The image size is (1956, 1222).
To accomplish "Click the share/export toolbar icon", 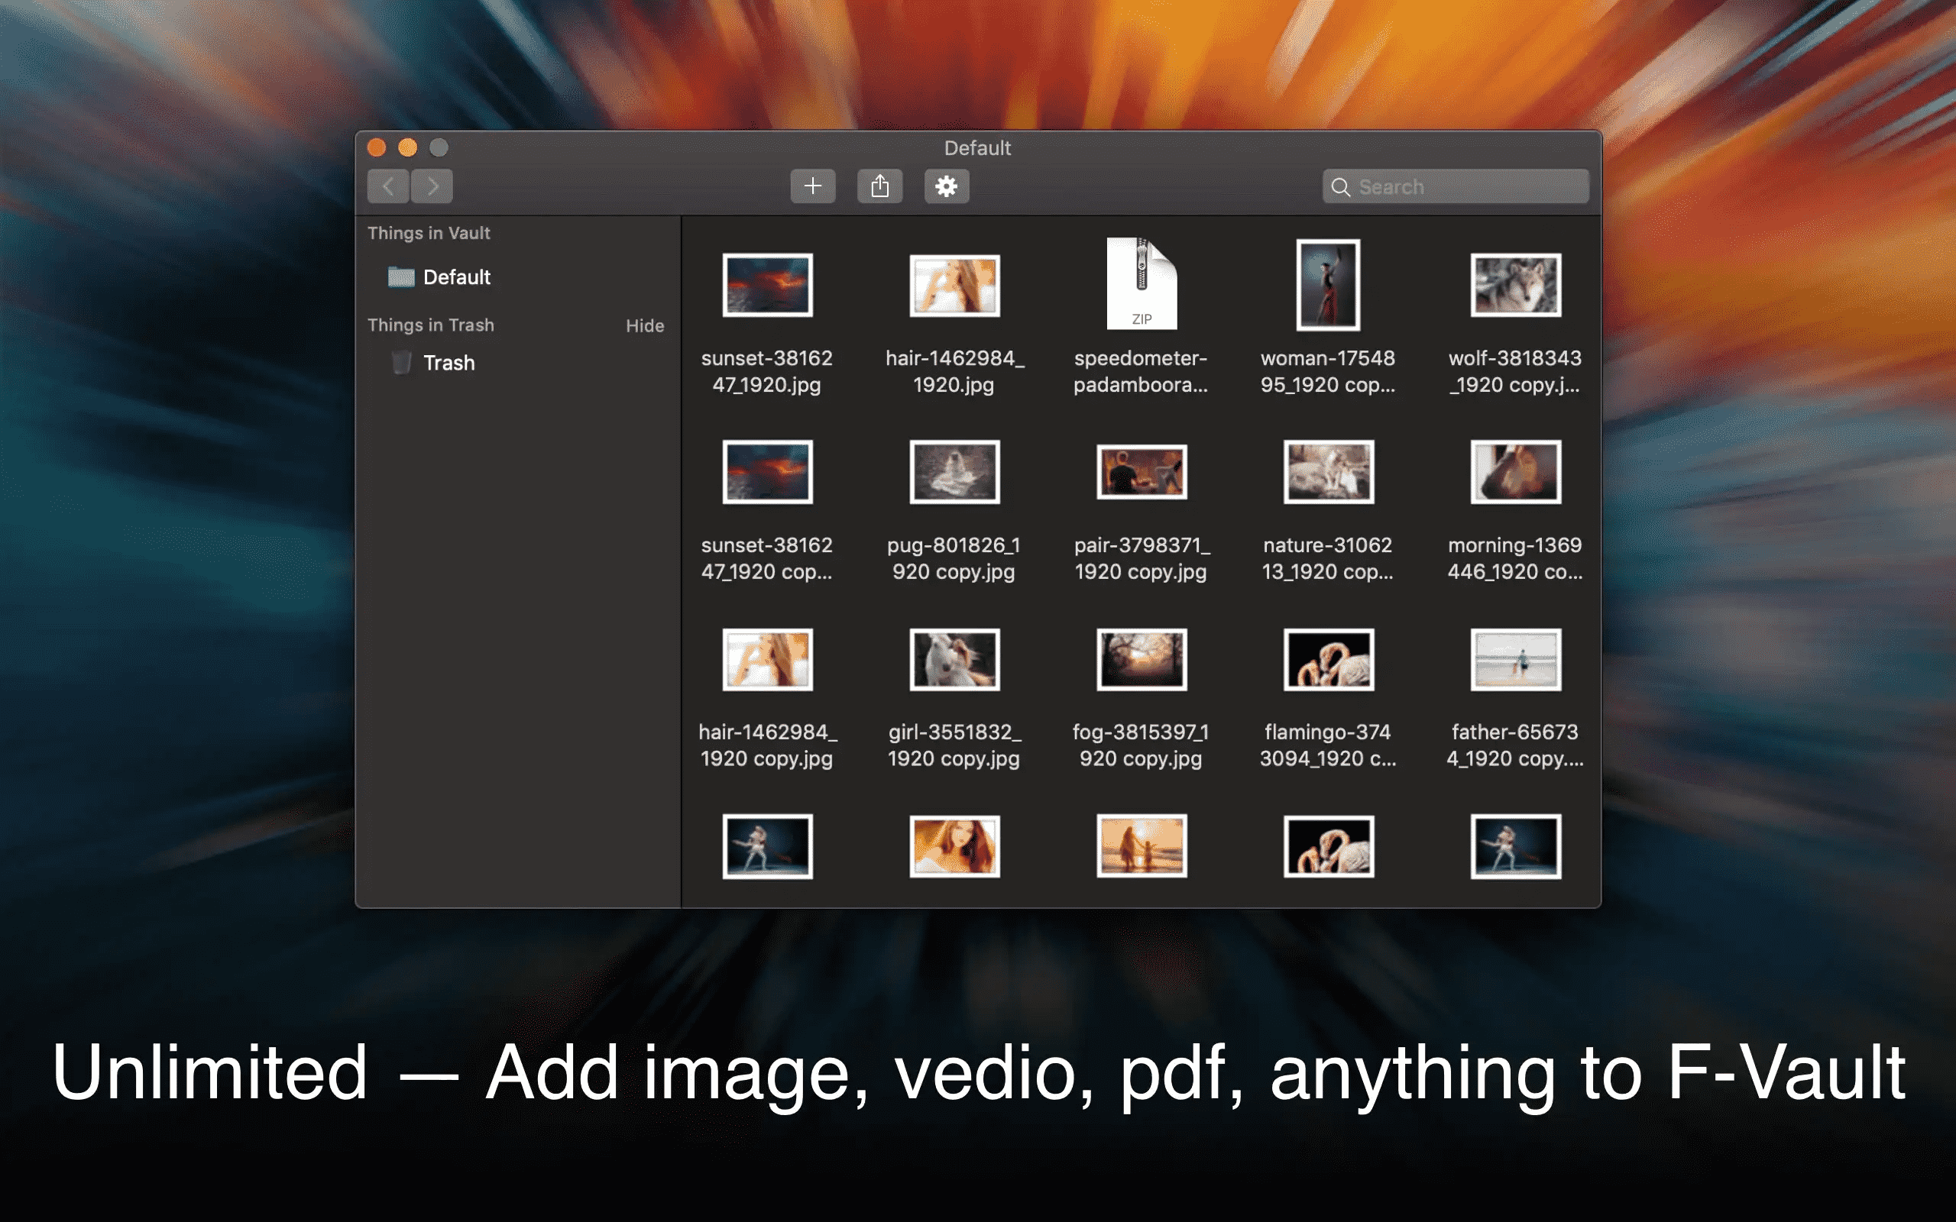I will click(x=880, y=186).
